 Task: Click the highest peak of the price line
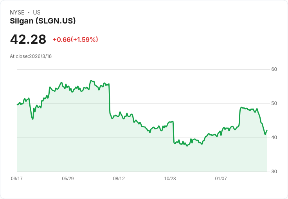point(91,81)
